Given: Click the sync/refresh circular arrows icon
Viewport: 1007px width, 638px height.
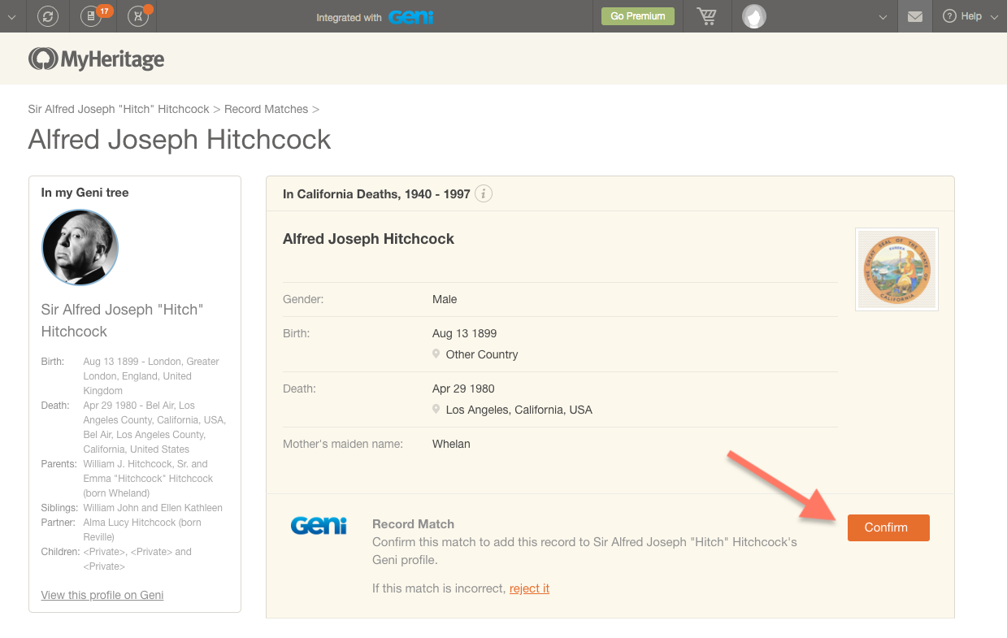Looking at the screenshot, I should point(49,16).
